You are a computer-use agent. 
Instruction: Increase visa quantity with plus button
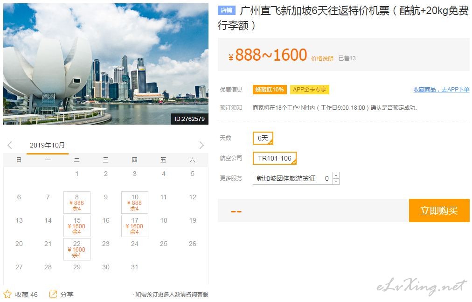click(x=336, y=175)
